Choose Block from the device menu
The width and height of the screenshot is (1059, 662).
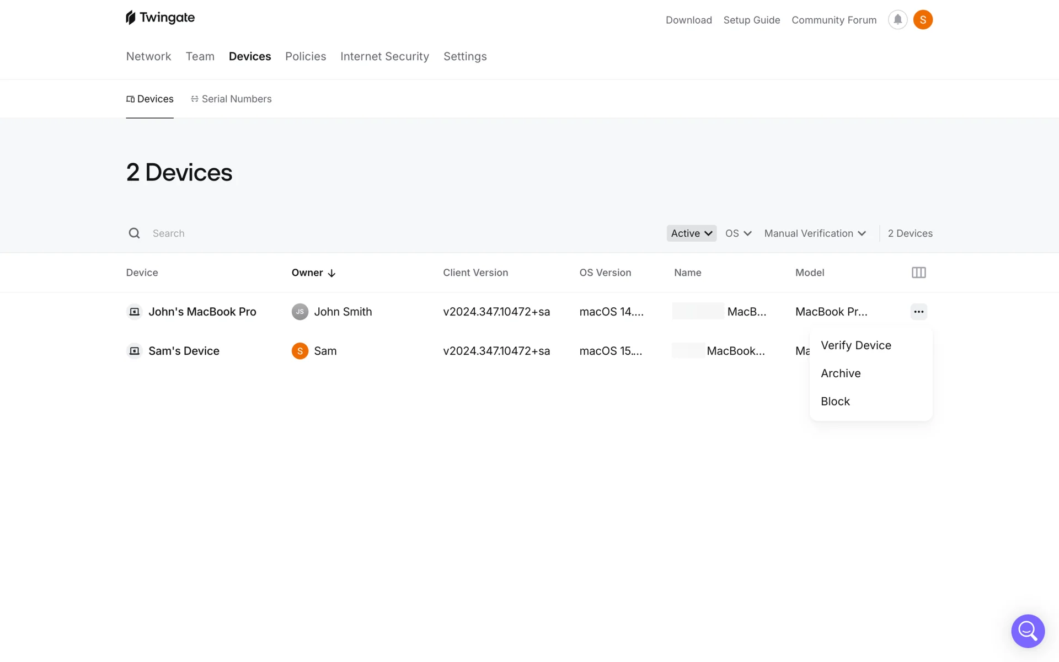pos(835,402)
